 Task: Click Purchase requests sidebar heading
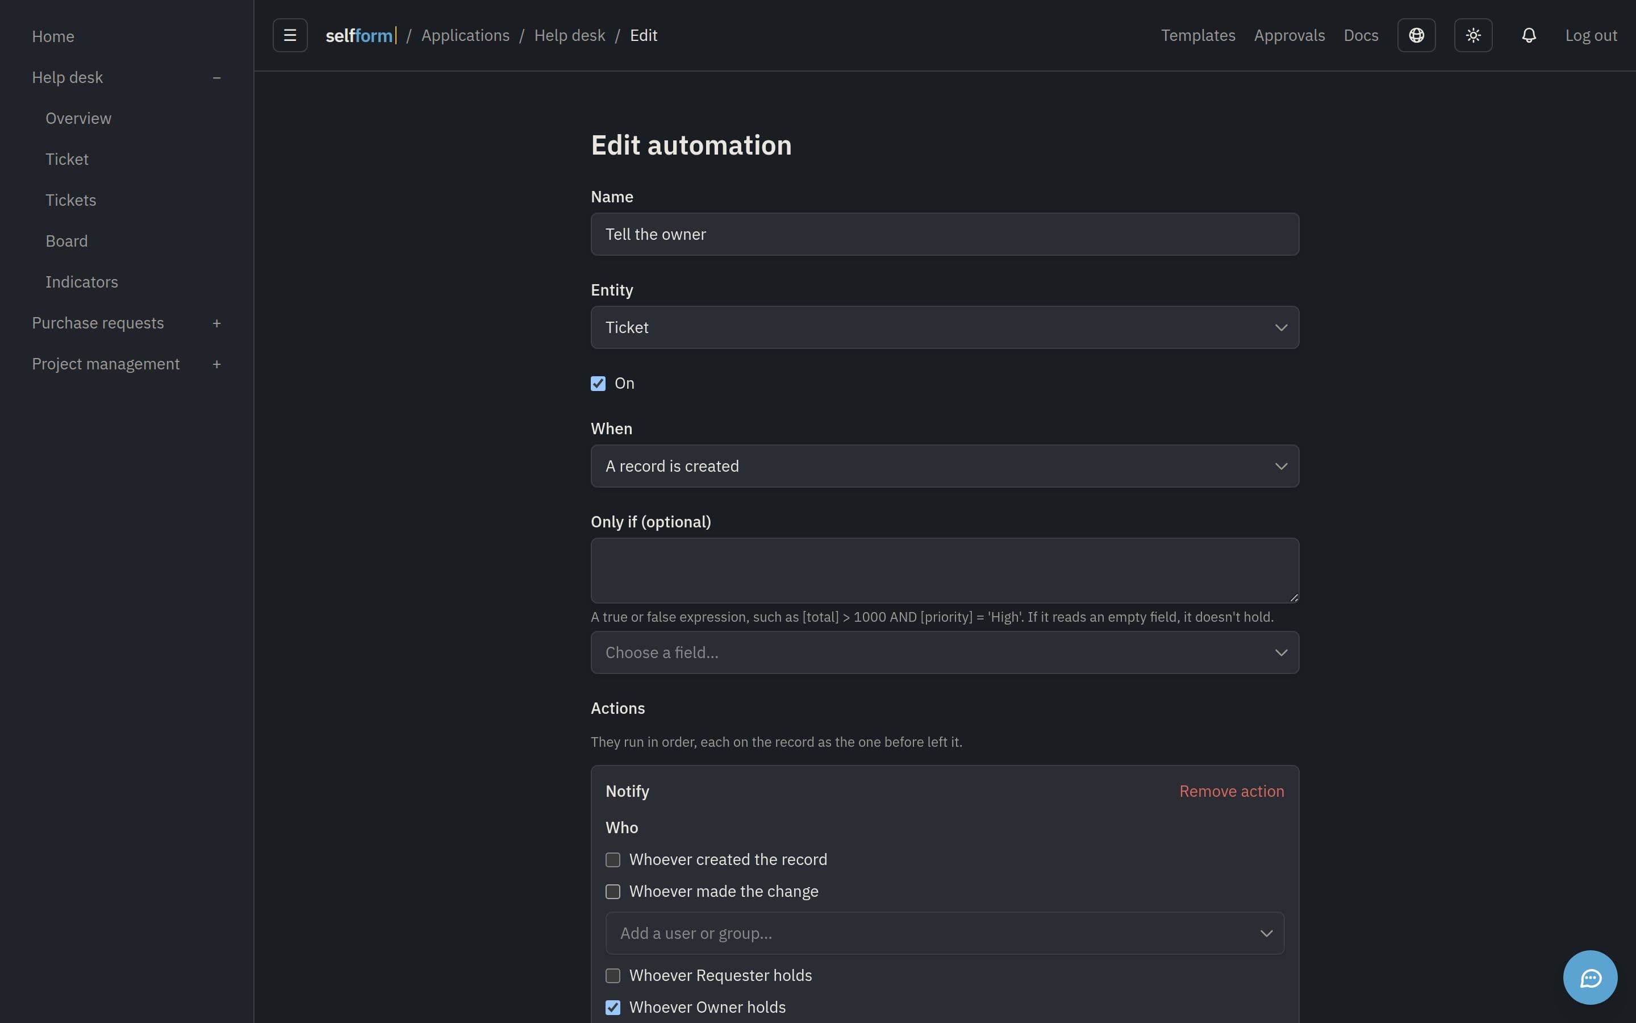(x=97, y=323)
